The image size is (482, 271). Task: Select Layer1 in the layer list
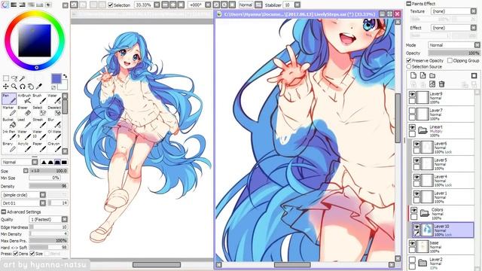444,197
